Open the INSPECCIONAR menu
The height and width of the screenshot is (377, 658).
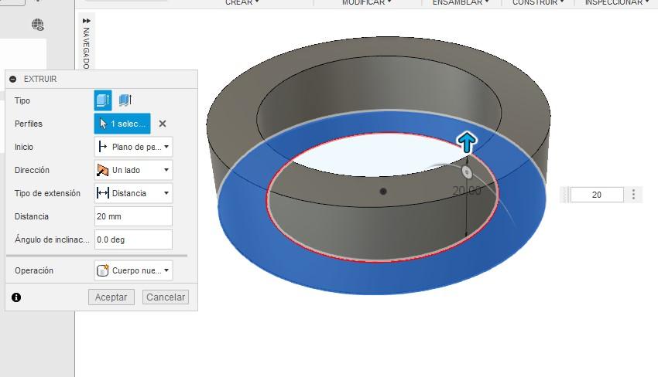point(617,2)
